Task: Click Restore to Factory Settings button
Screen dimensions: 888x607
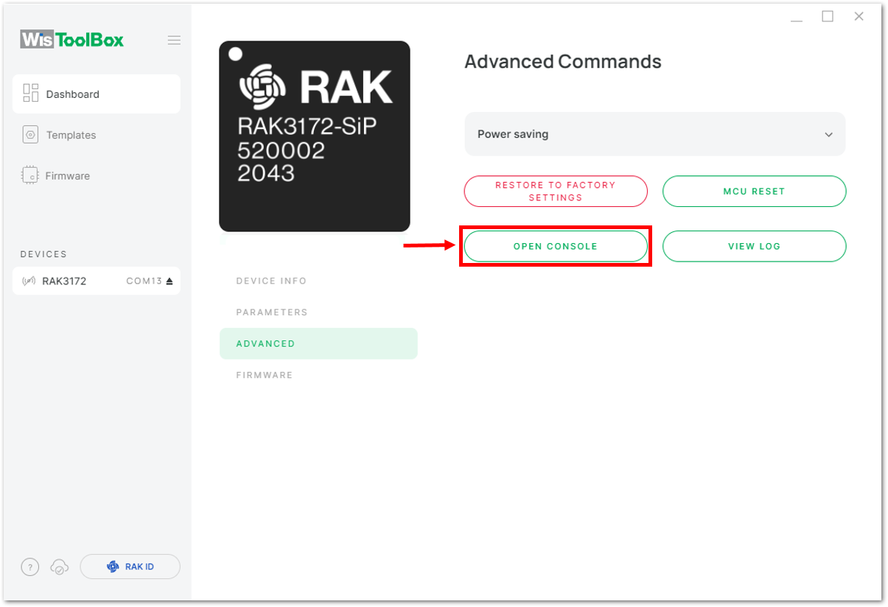Action: [x=556, y=192]
